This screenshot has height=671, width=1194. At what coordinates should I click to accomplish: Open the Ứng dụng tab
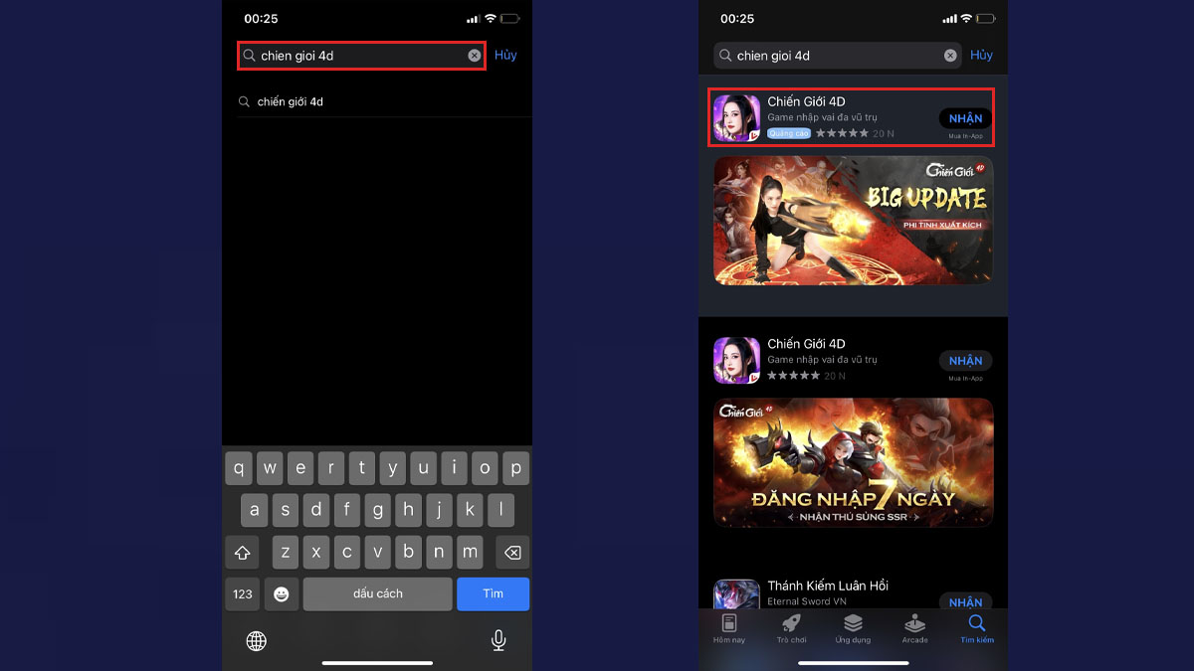[x=853, y=628]
